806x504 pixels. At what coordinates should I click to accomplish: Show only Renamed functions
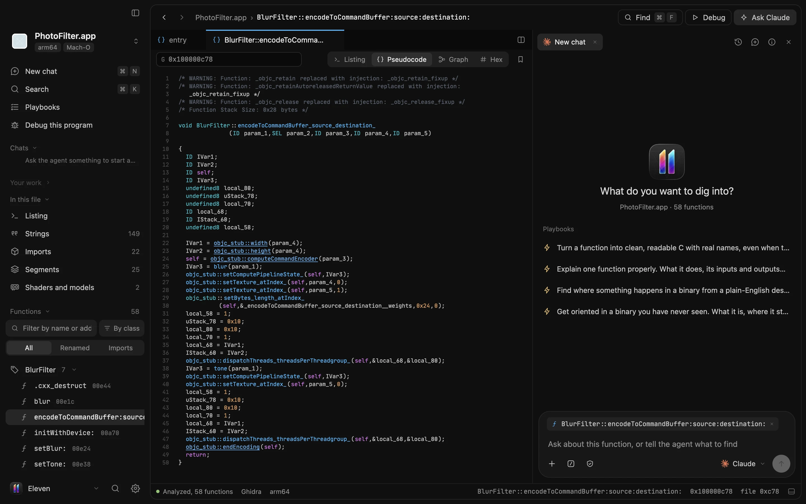[x=75, y=348]
